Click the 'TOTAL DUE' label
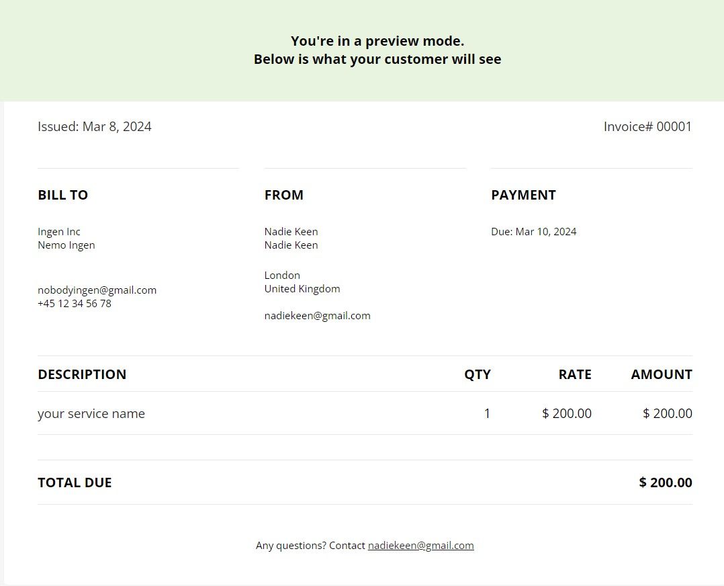This screenshot has height=586, width=724. click(x=75, y=483)
